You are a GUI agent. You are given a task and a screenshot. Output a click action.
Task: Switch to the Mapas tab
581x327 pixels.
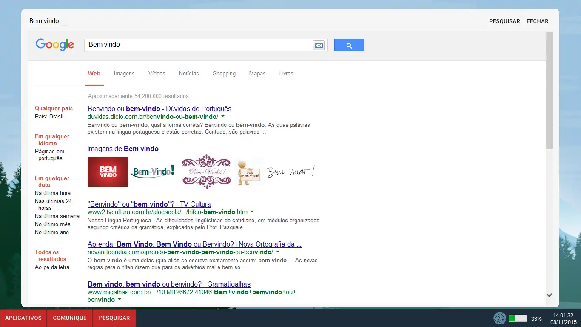257,73
